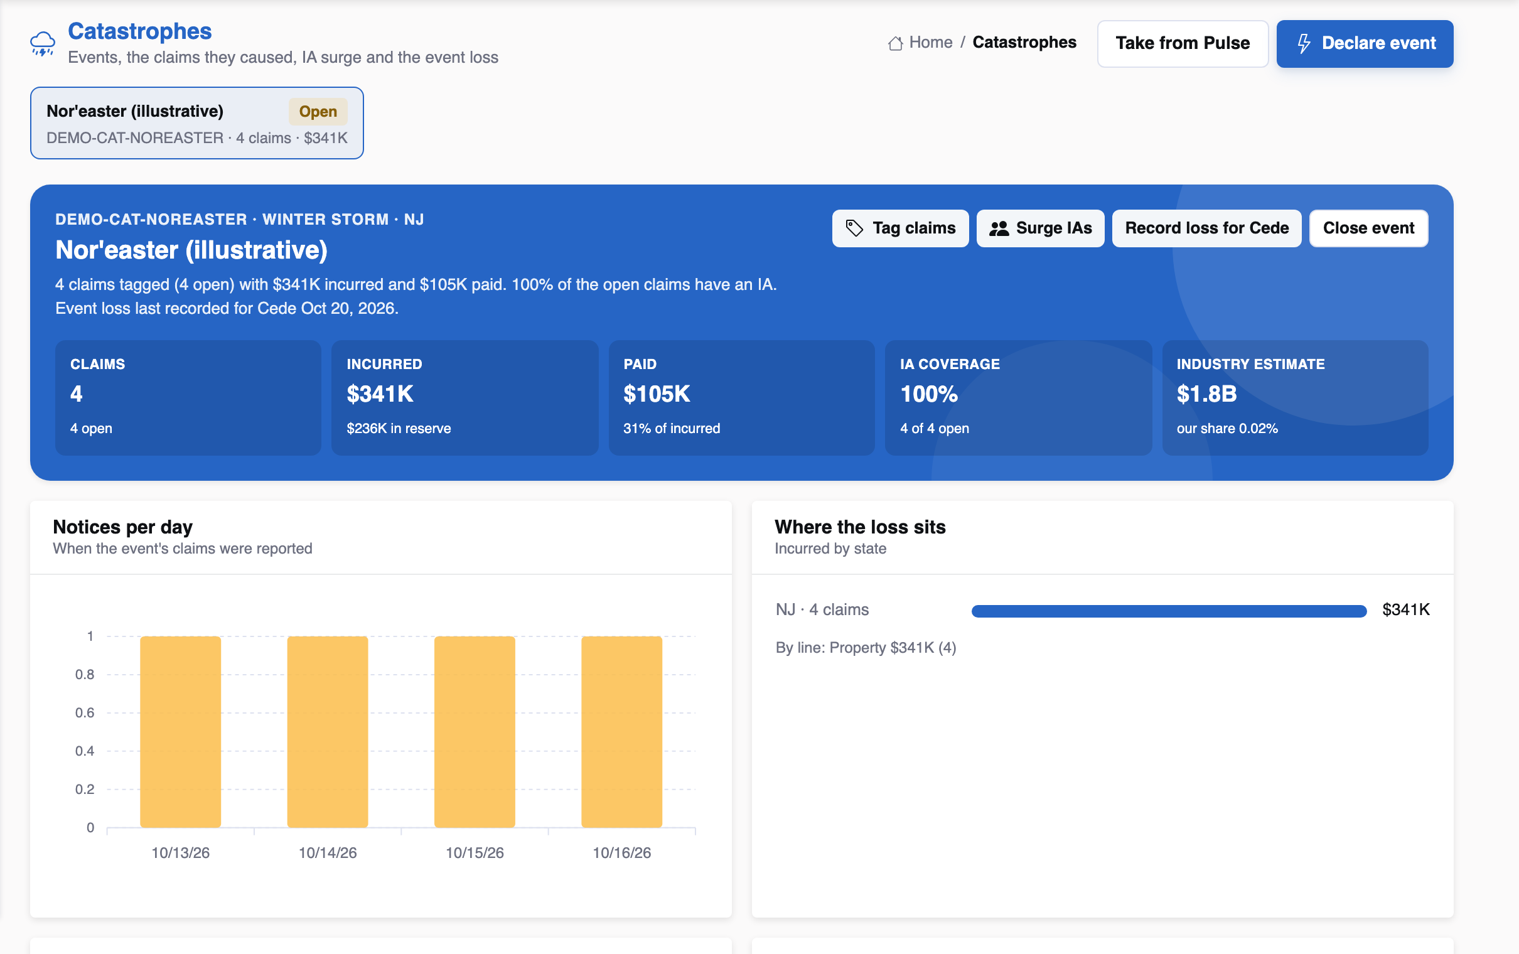This screenshot has height=954, width=1519.
Task: Click the IA COVERAGE 100% stat card
Action: 1018,397
